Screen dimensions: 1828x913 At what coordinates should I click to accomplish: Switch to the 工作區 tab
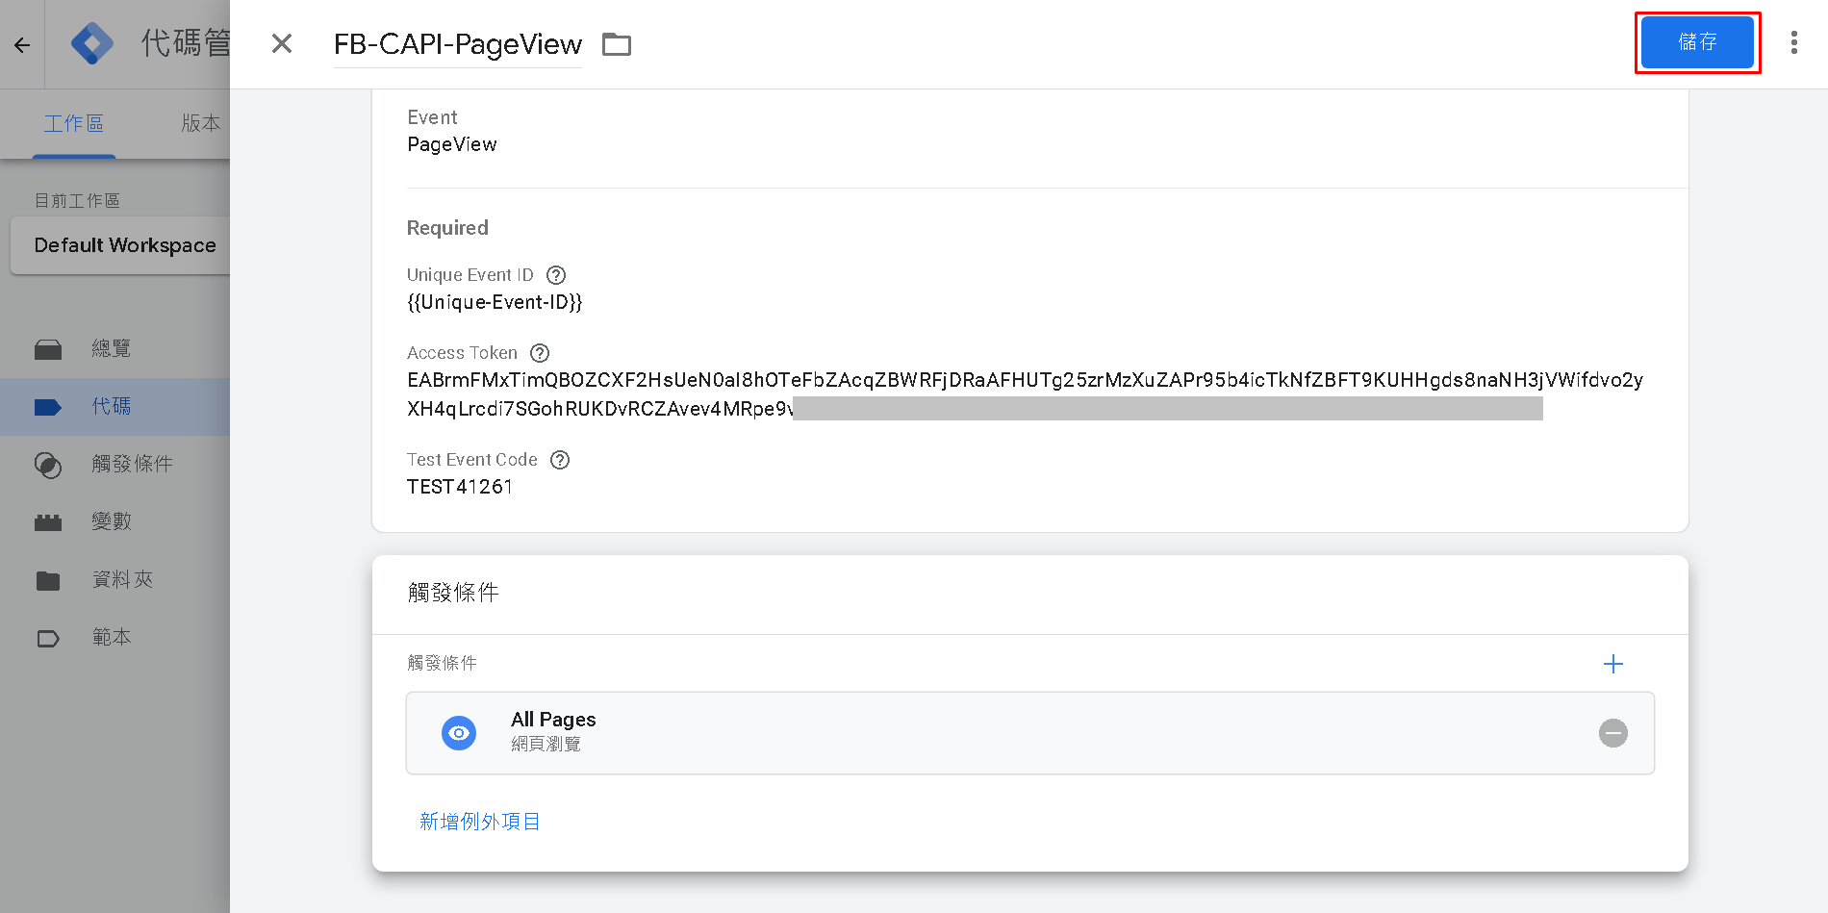(74, 123)
